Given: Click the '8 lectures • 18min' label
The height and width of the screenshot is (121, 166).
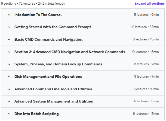Looking at the screenshot, I should 146,39.
